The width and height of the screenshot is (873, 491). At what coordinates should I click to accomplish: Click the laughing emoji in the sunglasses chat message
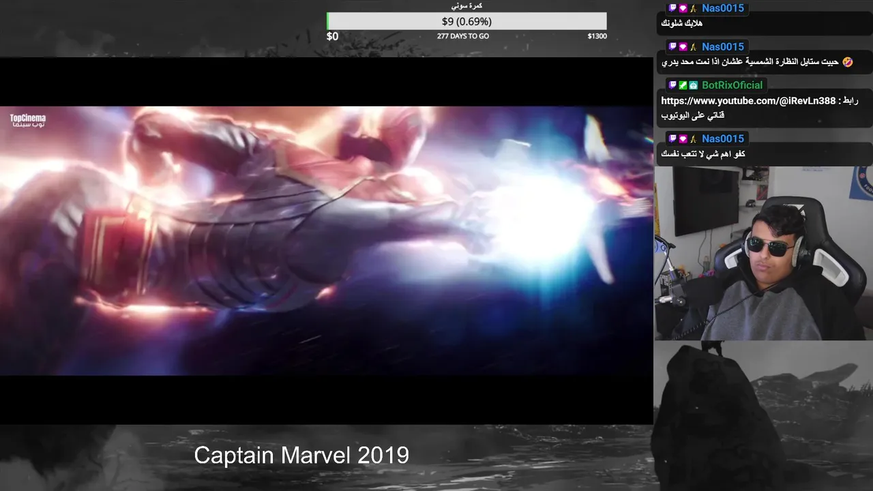(x=847, y=62)
